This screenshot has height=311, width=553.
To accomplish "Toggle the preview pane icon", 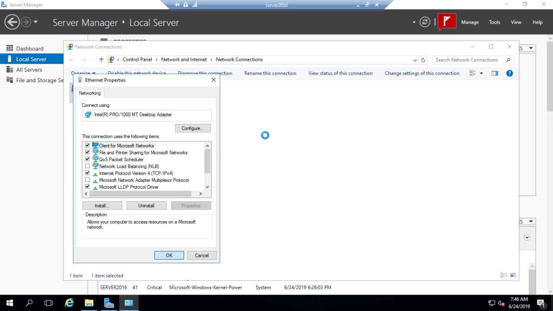I will click(x=495, y=73).
